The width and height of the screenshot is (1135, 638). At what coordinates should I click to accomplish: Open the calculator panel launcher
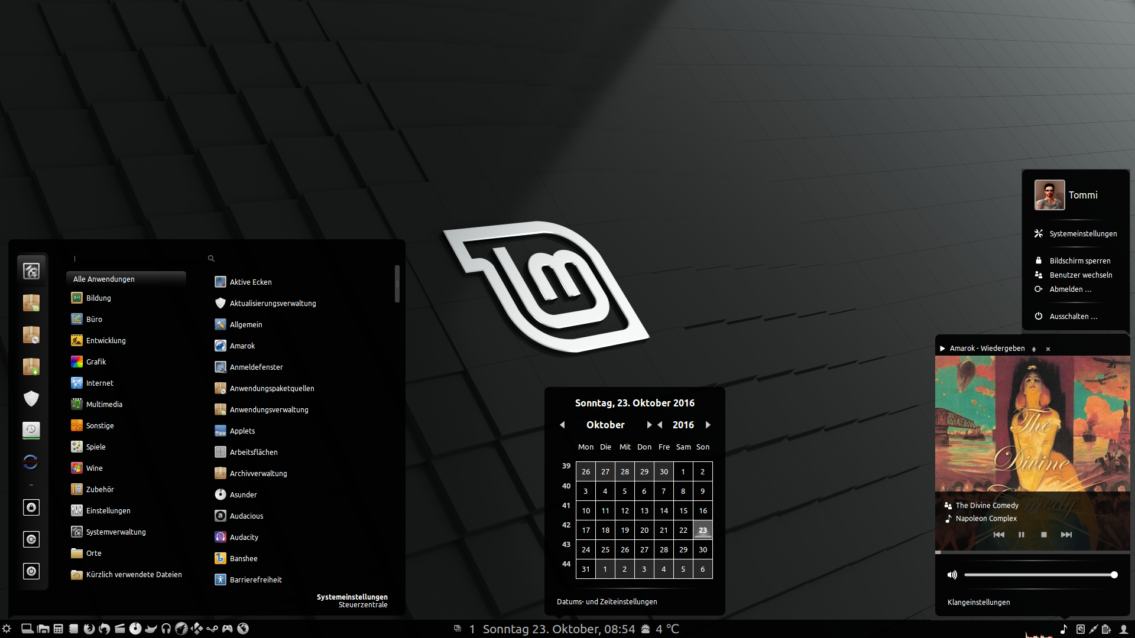click(58, 629)
